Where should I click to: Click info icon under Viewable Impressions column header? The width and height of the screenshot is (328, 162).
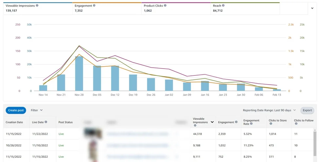pyautogui.click(x=195, y=125)
